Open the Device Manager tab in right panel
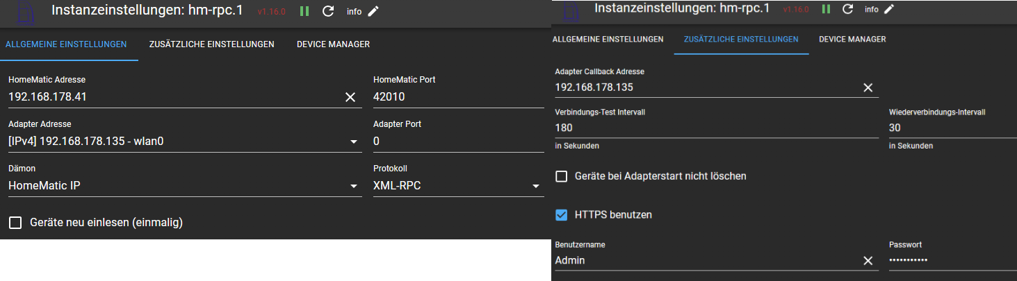The width and height of the screenshot is (1017, 281). pyautogui.click(x=852, y=40)
